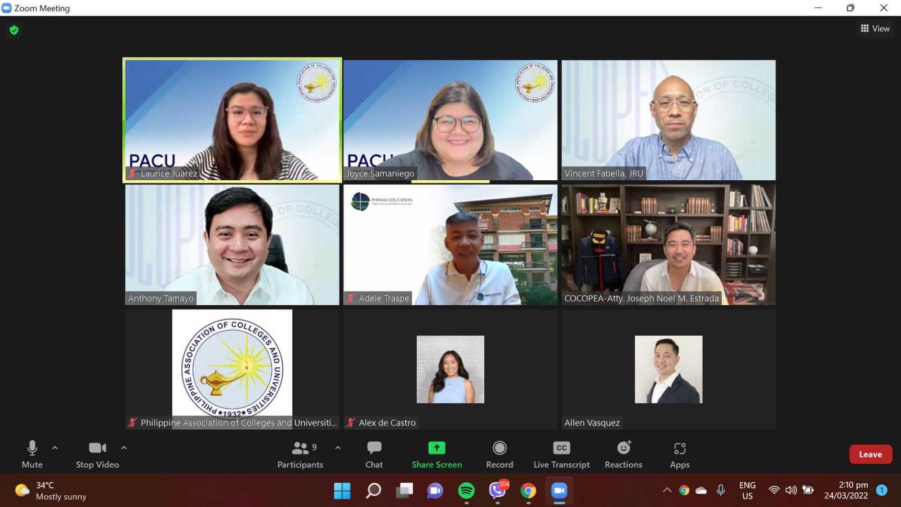Expand audio options arrow beside Mute
The image size is (901, 507).
coord(55,448)
